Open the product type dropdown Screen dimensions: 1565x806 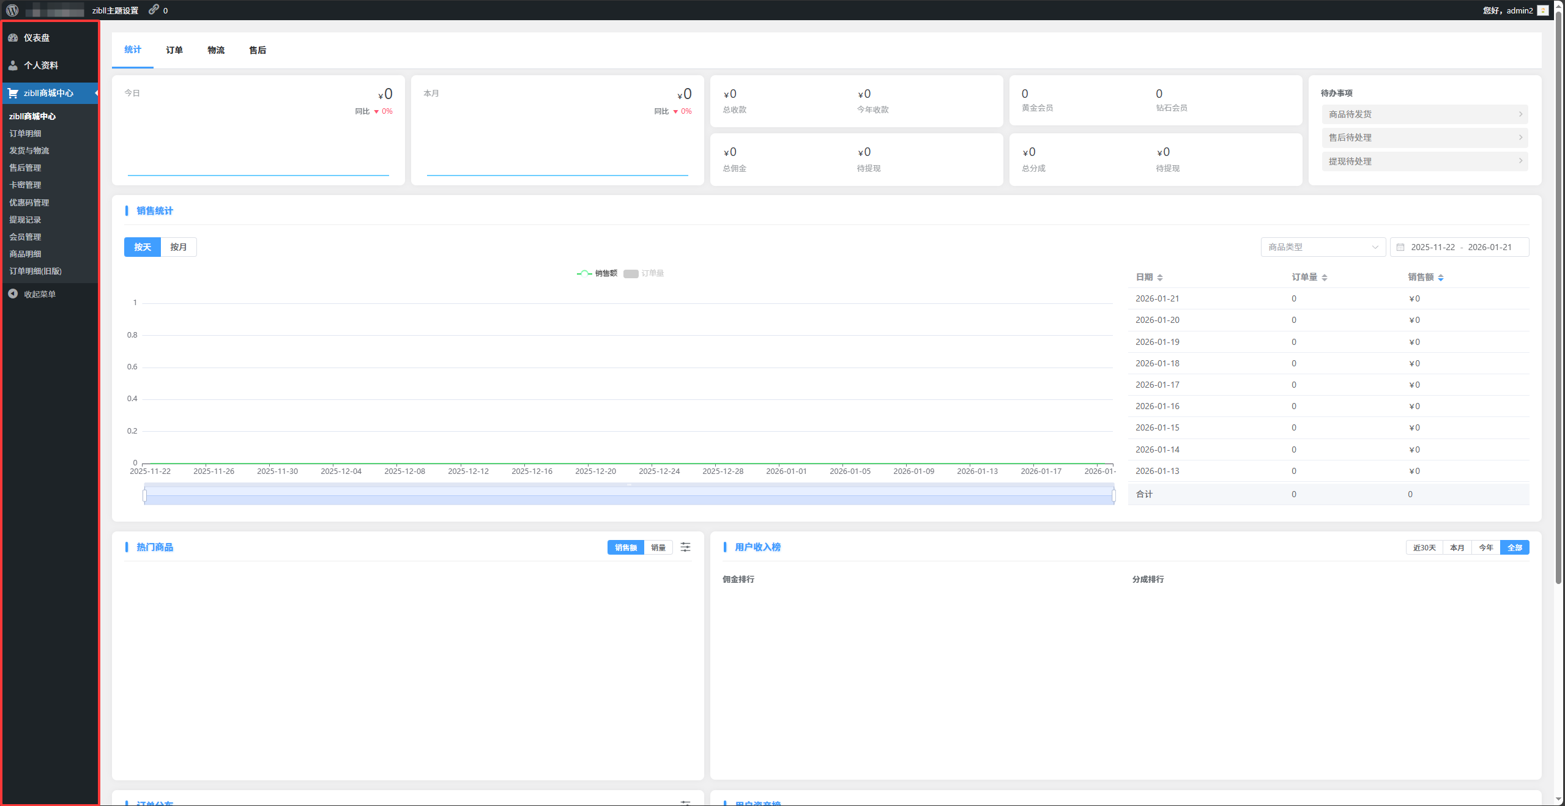click(1323, 247)
